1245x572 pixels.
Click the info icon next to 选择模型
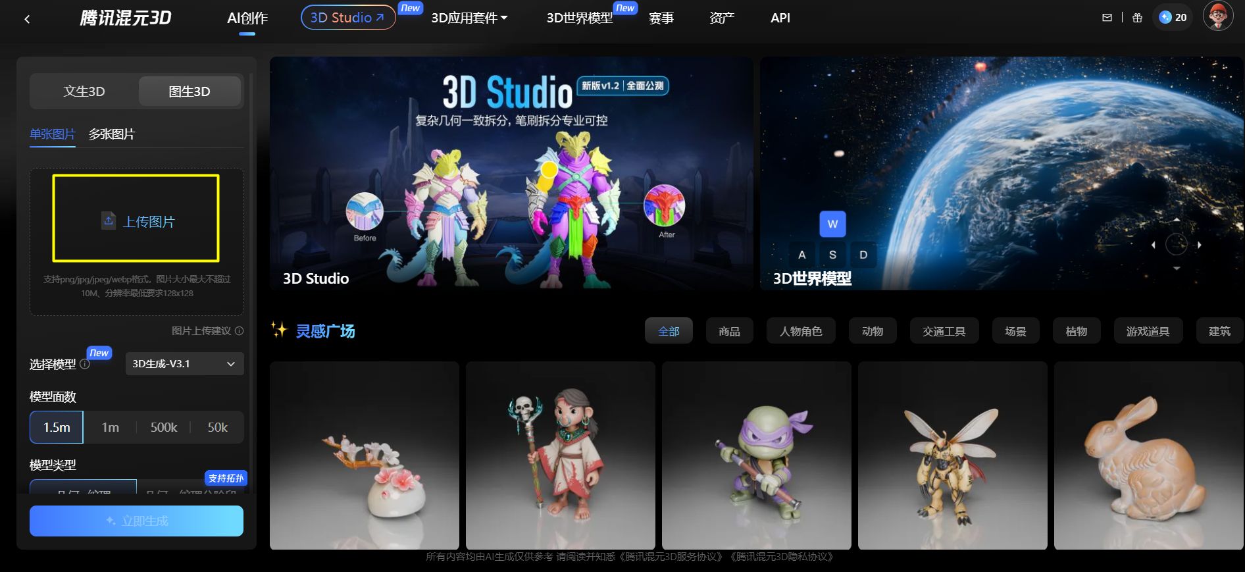85,364
